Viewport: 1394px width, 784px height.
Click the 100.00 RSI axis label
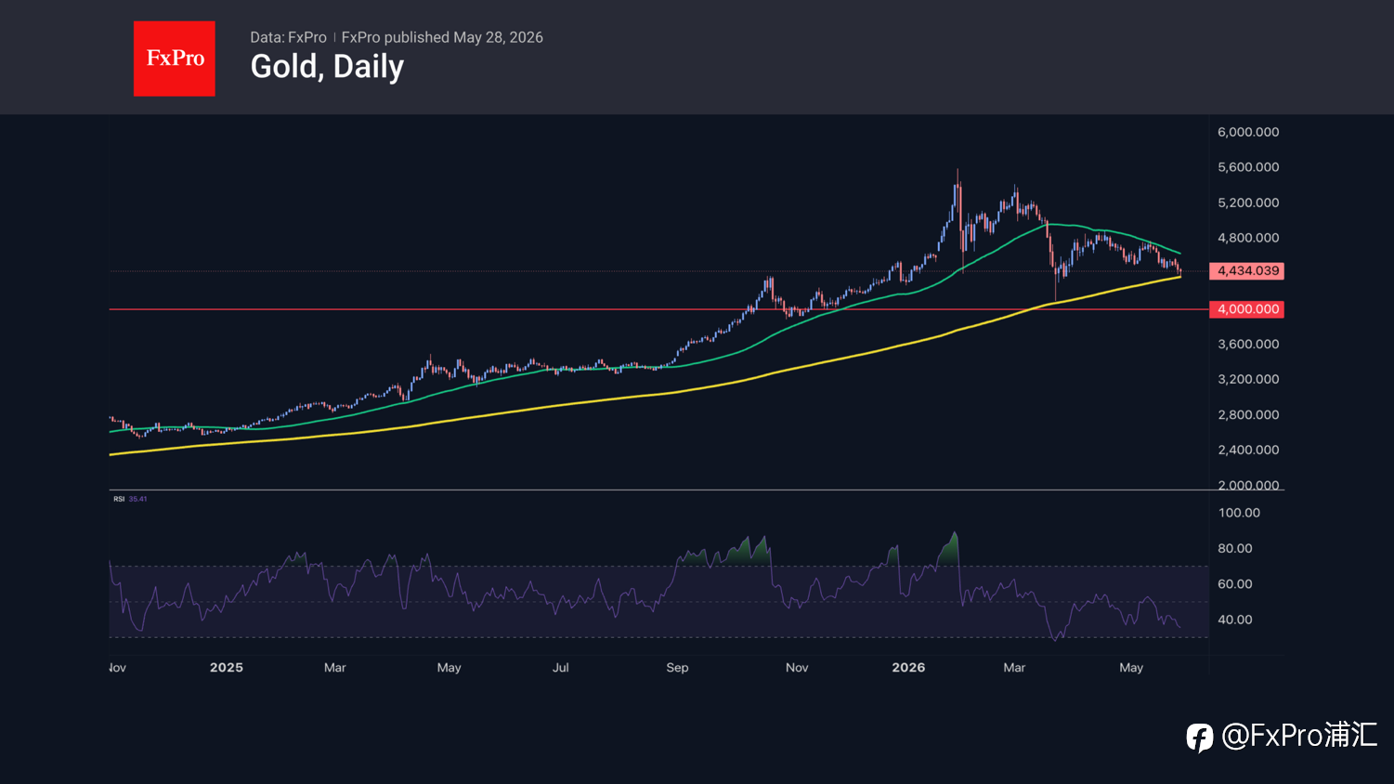(x=1239, y=513)
